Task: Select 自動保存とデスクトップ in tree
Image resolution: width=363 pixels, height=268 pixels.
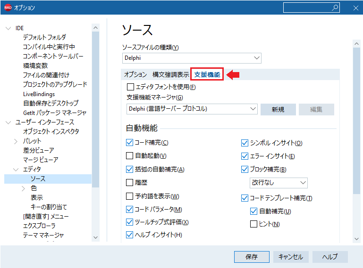Action: [x=51, y=103]
